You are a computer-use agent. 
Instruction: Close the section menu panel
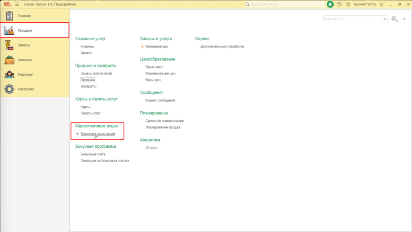click(404, 19)
